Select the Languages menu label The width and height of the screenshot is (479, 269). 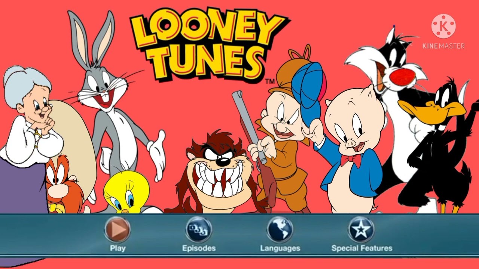point(280,248)
